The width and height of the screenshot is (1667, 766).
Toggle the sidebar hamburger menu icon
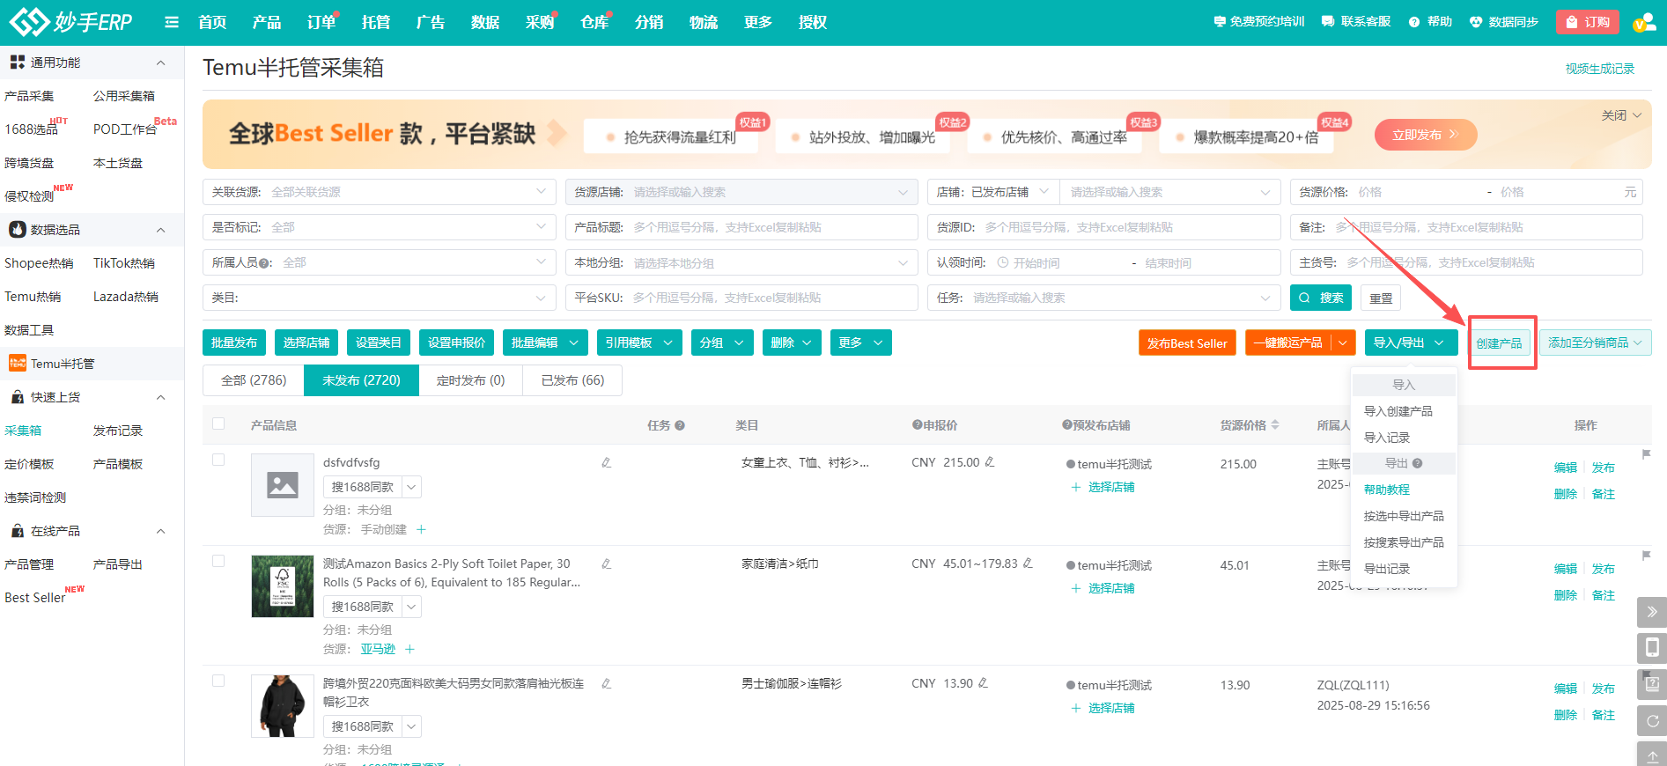pos(172,22)
